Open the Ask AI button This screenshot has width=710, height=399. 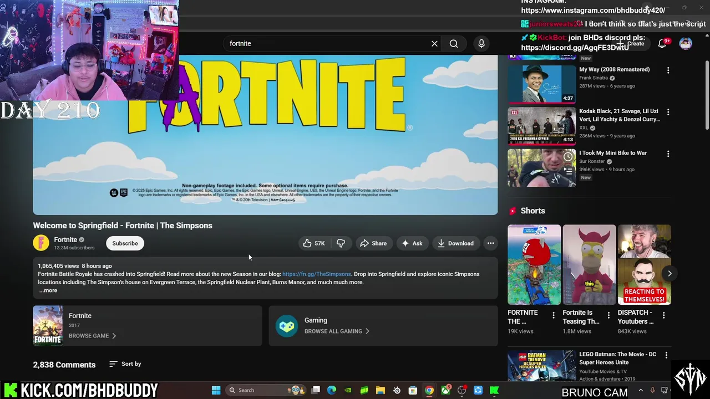click(412, 243)
